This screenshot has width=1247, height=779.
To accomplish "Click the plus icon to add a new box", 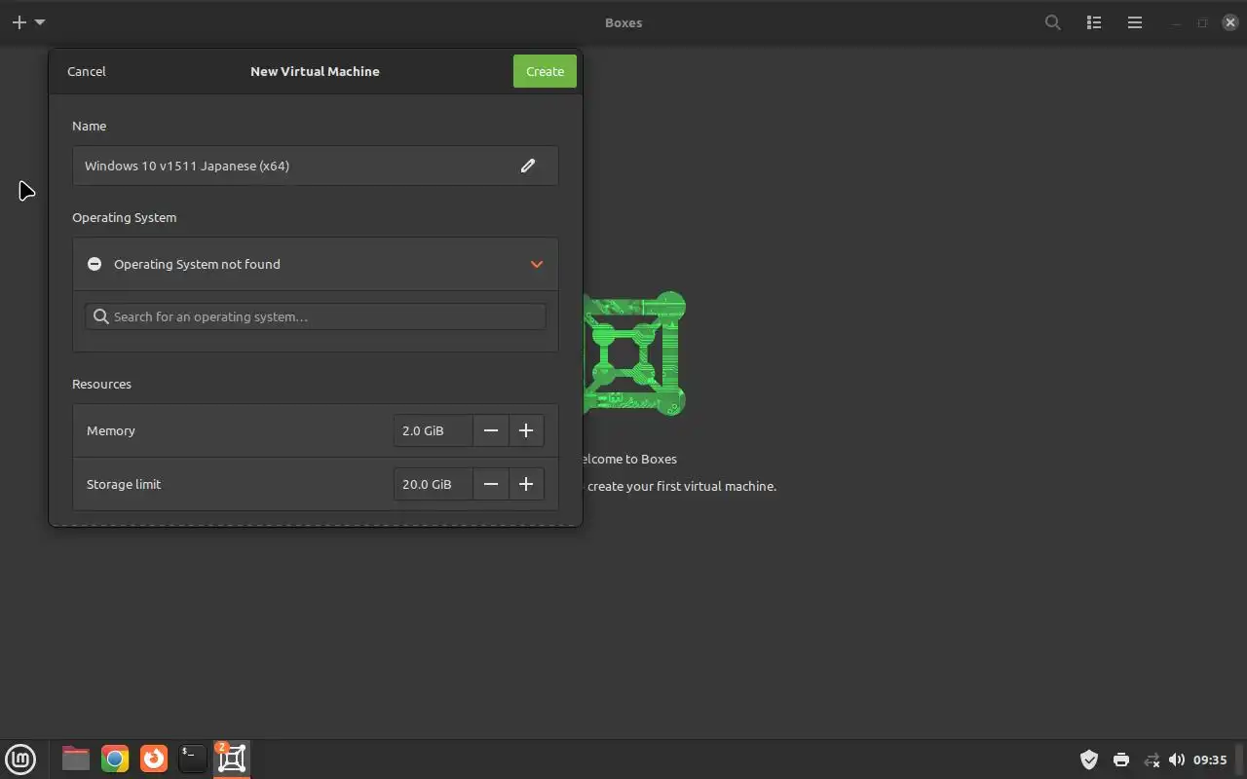I will [19, 22].
